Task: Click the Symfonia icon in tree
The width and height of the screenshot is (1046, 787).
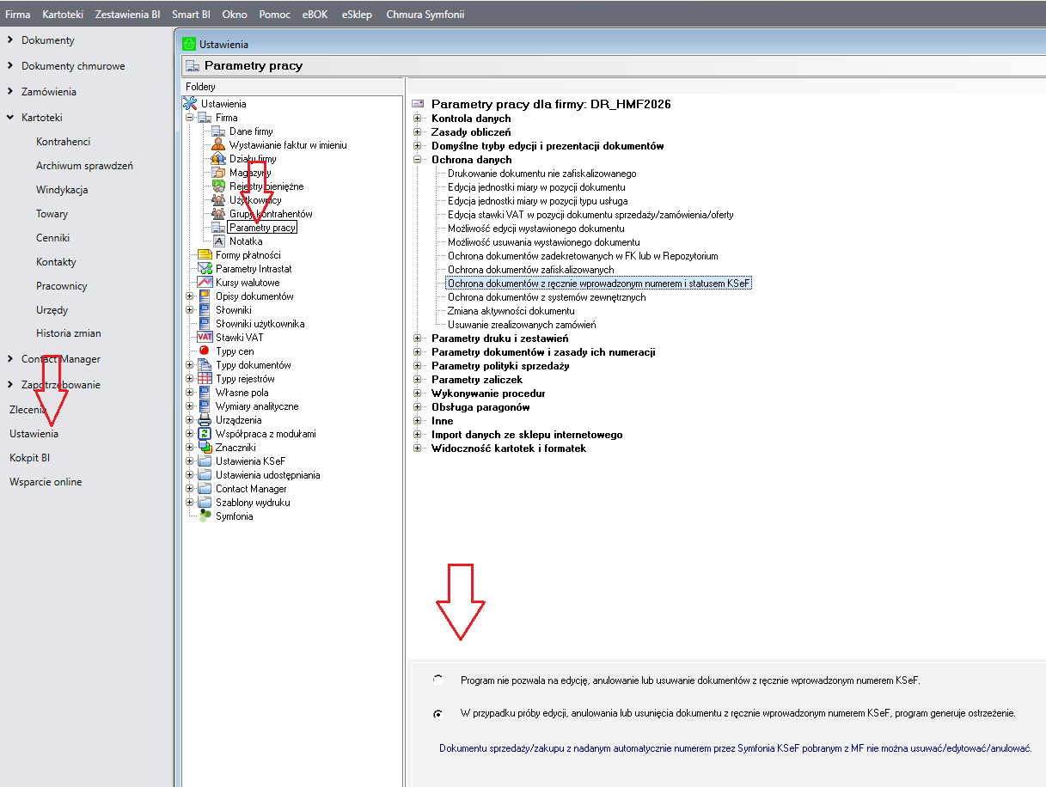Action: point(205,516)
